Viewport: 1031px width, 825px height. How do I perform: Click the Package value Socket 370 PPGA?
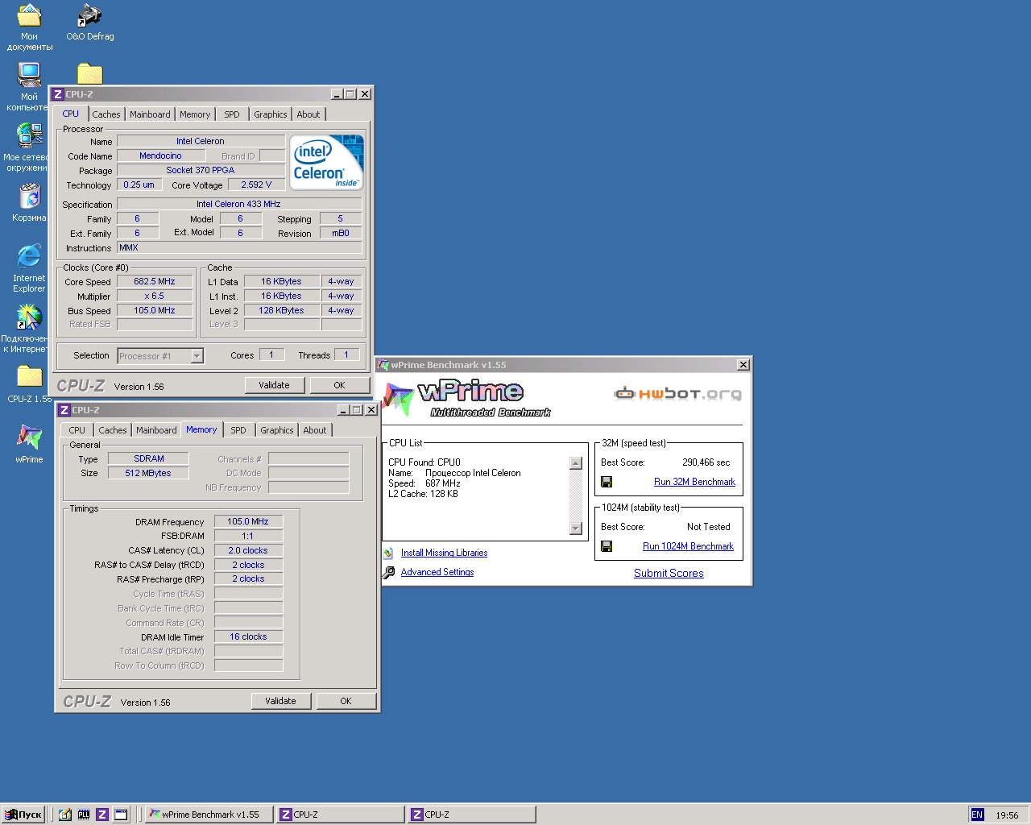201,170
